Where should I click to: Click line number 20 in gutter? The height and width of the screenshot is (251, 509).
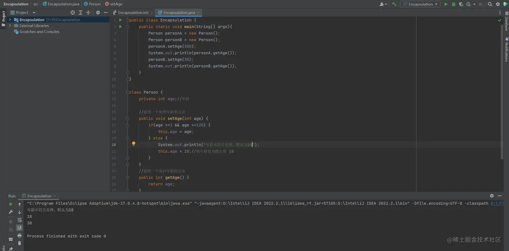(114, 145)
